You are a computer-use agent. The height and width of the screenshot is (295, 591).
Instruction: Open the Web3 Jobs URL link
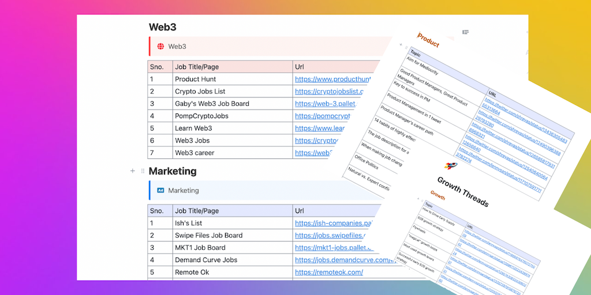(316, 141)
